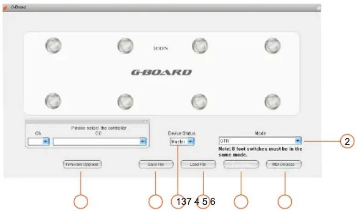Click the Load File button
357x211 pixels.
(198, 164)
